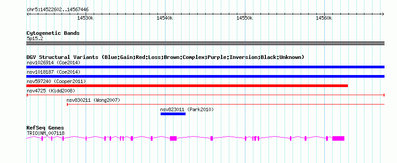The height and width of the screenshot is (163, 397).
Task: Click the left arrowhead of the ruler
Action: (x=28, y=14)
